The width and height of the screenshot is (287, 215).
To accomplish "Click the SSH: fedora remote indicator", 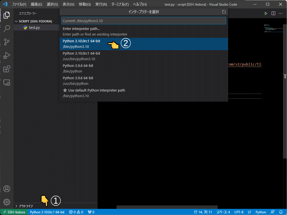I will 14,212.
